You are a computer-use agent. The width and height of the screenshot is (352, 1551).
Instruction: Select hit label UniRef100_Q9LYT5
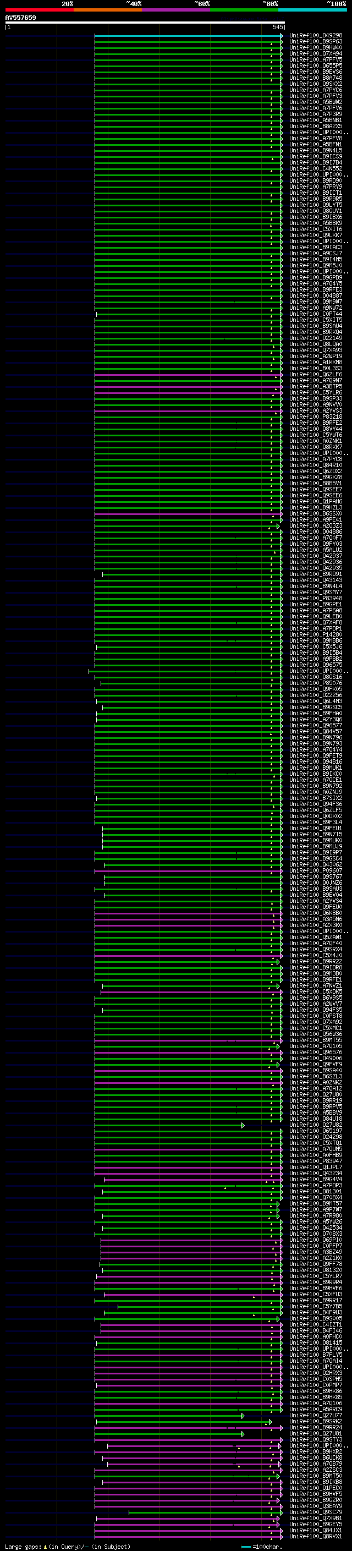click(x=316, y=205)
